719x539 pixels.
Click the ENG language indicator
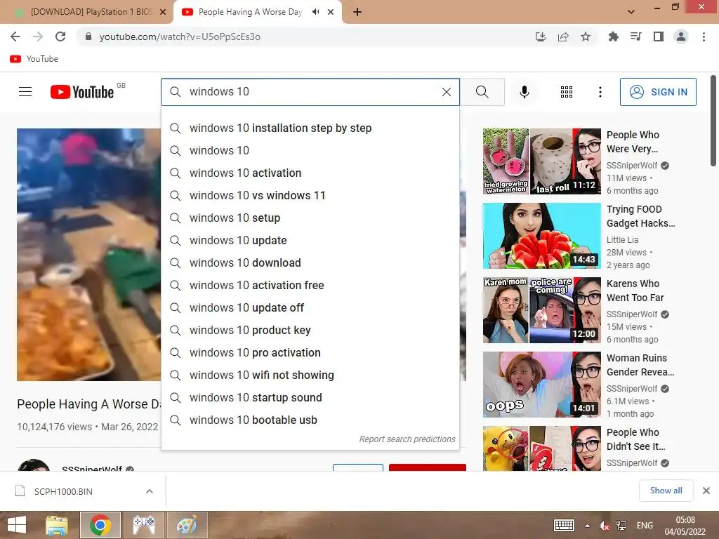(x=645, y=526)
